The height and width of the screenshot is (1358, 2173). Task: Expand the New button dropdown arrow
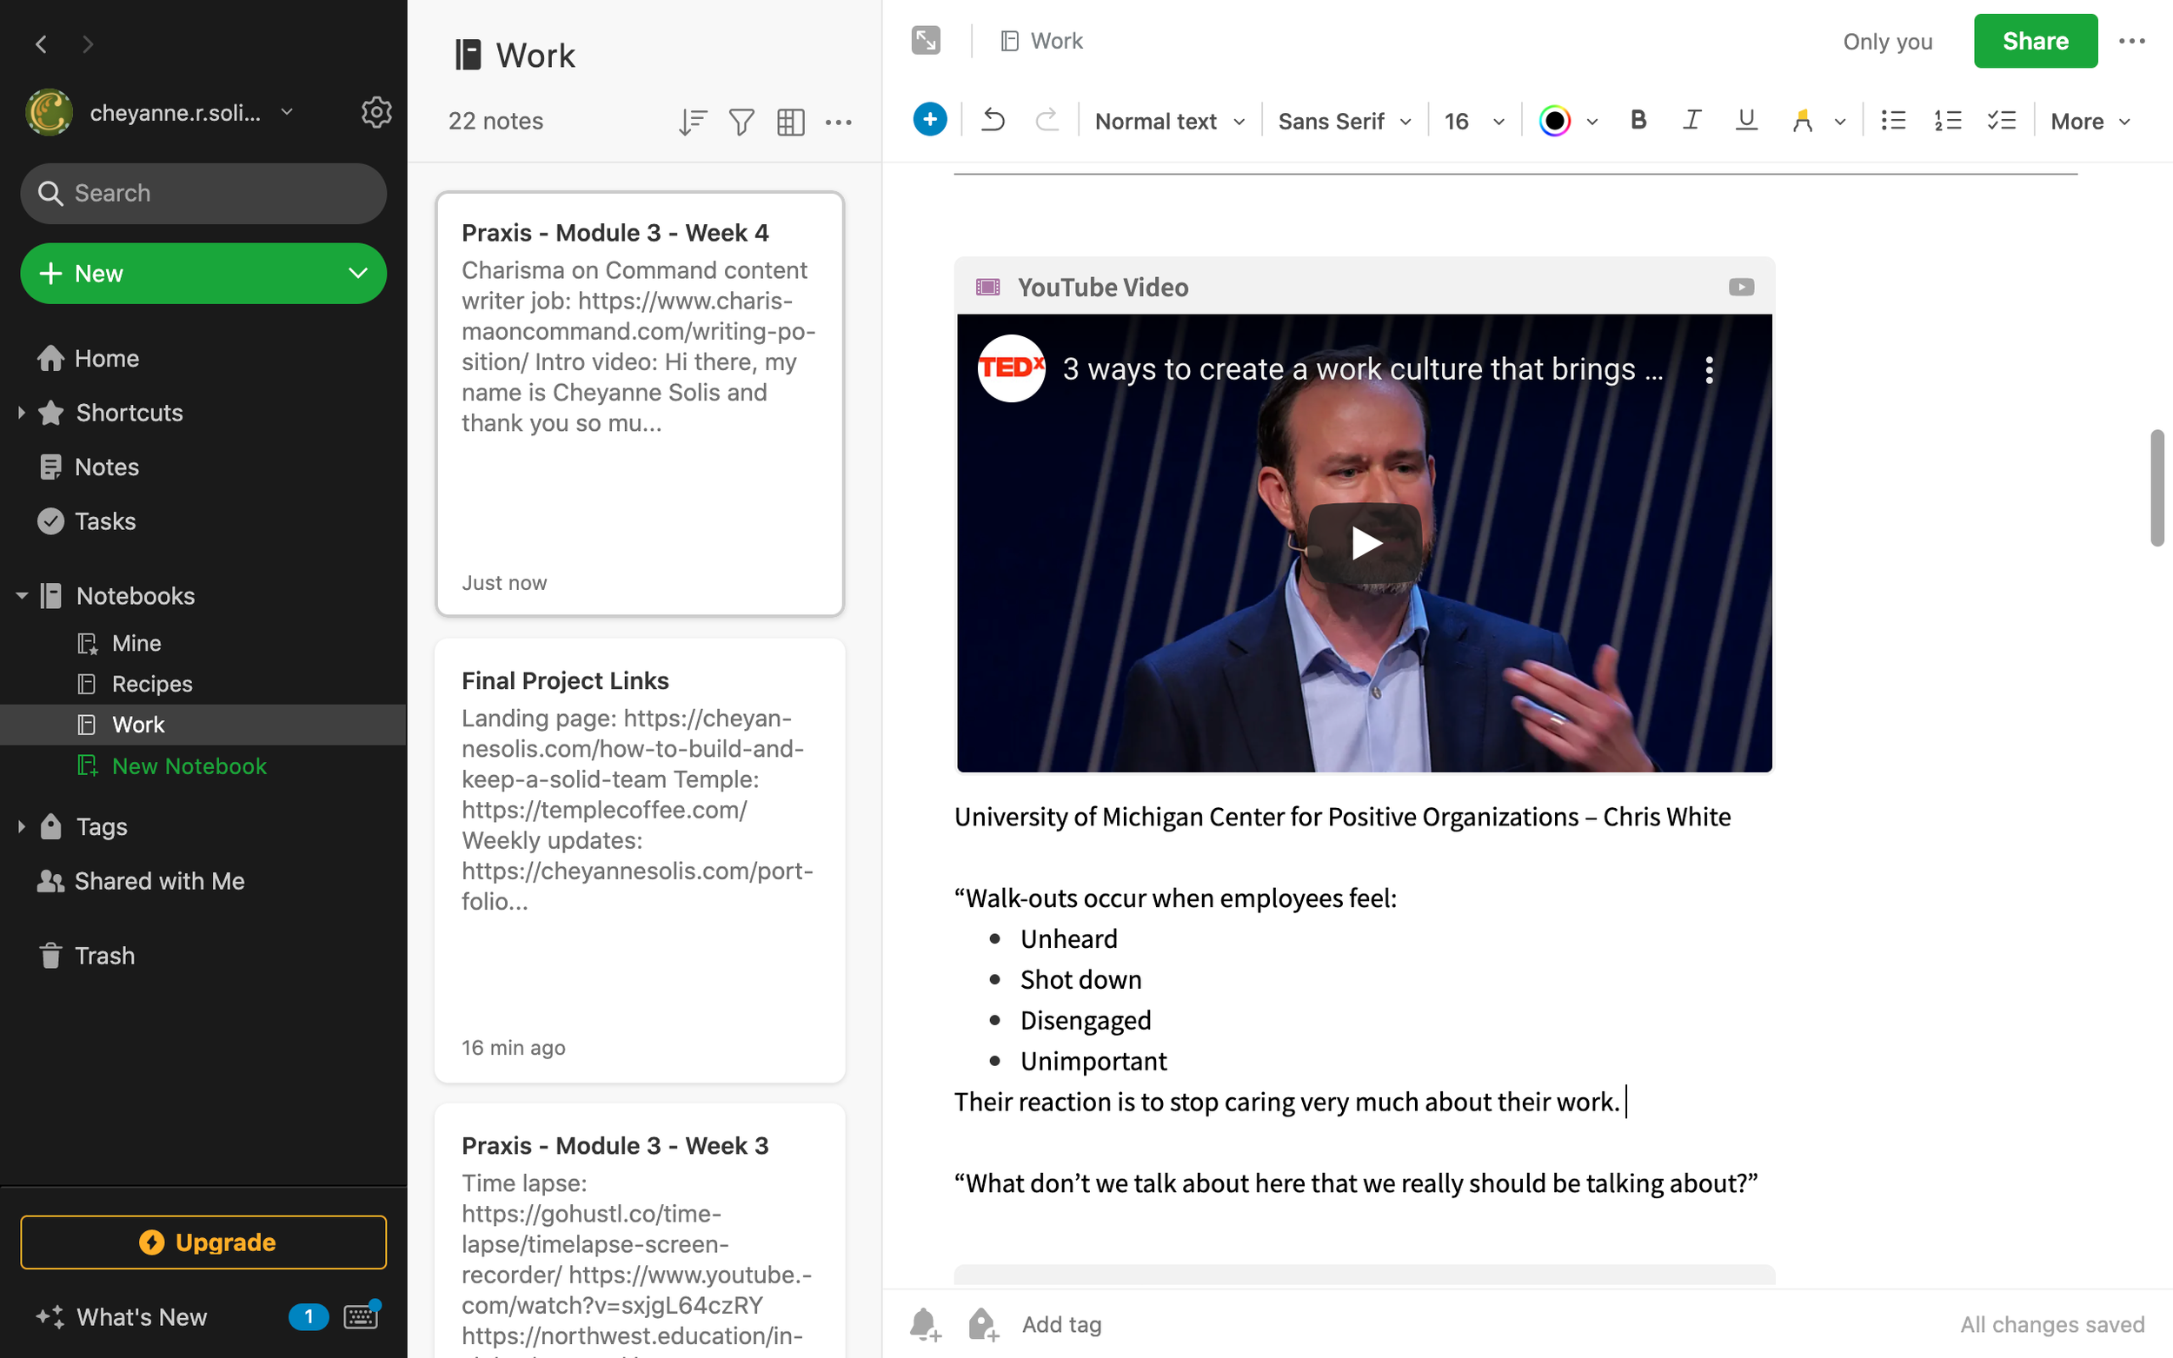coord(357,273)
